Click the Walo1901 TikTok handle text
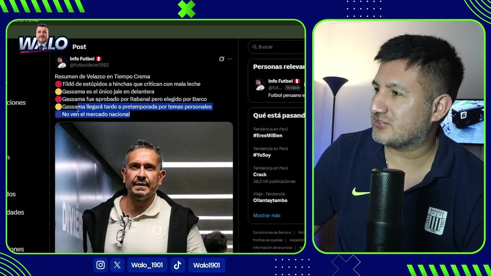Image resolution: width=491 pixels, height=276 pixels. [x=206, y=265]
